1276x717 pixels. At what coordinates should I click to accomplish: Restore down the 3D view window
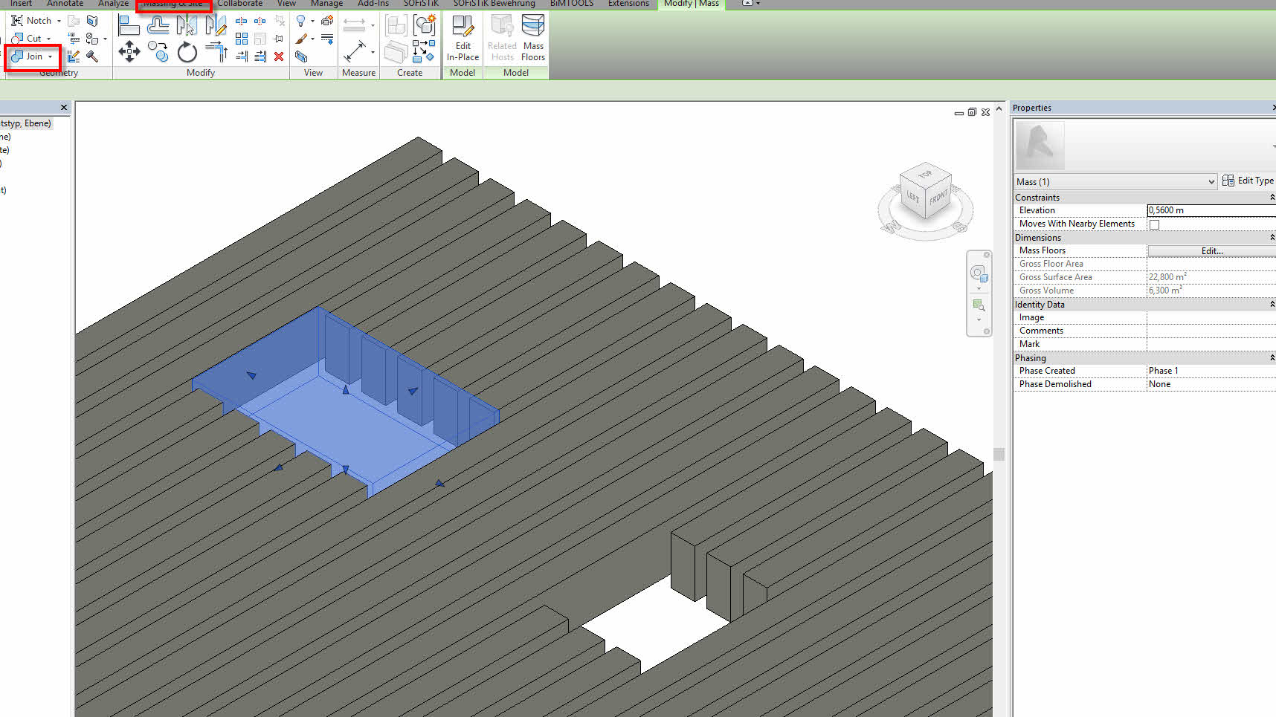pos(972,112)
